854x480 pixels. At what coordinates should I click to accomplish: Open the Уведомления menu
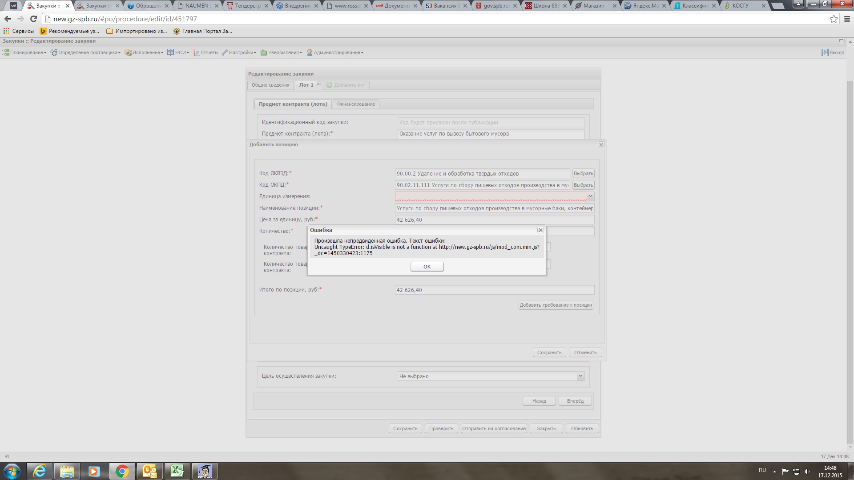[282, 52]
